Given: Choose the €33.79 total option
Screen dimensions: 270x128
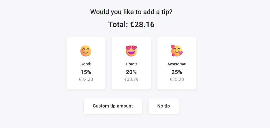Looking at the screenshot, I should click(131, 80).
